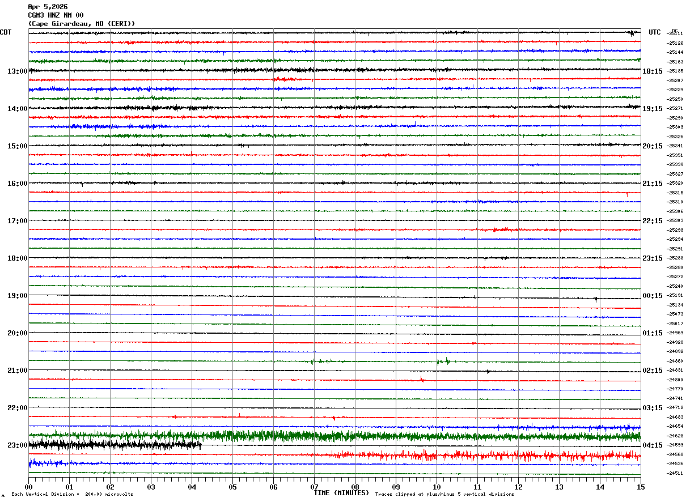Click the 20:15 UTC time label
This screenshot has width=686, height=502.
[x=653, y=146]
